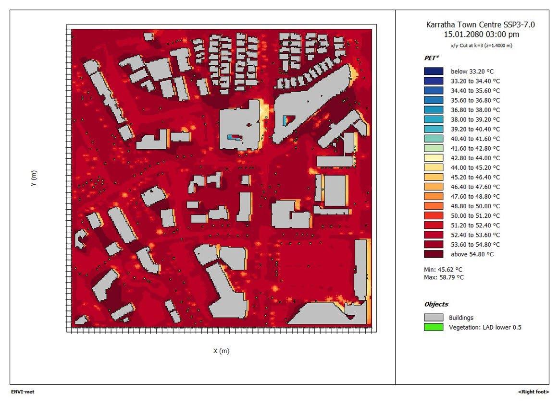The image size is (559, 404).
Task: Select the '42.80 to 44.00 °C' swatch
Action: point(434,158)
